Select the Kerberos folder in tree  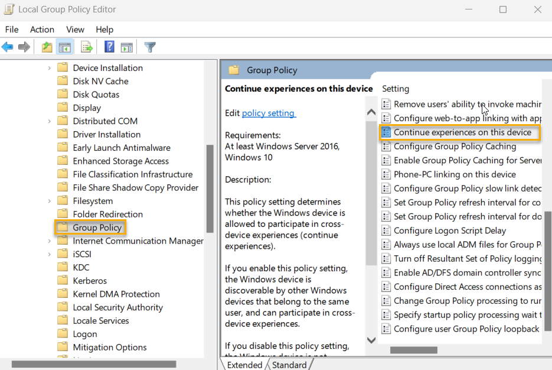tap(89, 281)
